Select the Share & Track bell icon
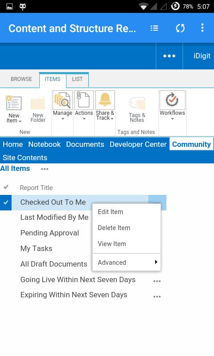Image resolution: width=214 pixels, height=356 pixels. (x=105, y=100)
